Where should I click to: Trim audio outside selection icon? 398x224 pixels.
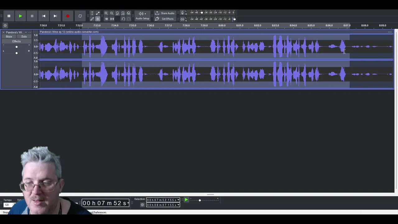click(x=106, y=19)
